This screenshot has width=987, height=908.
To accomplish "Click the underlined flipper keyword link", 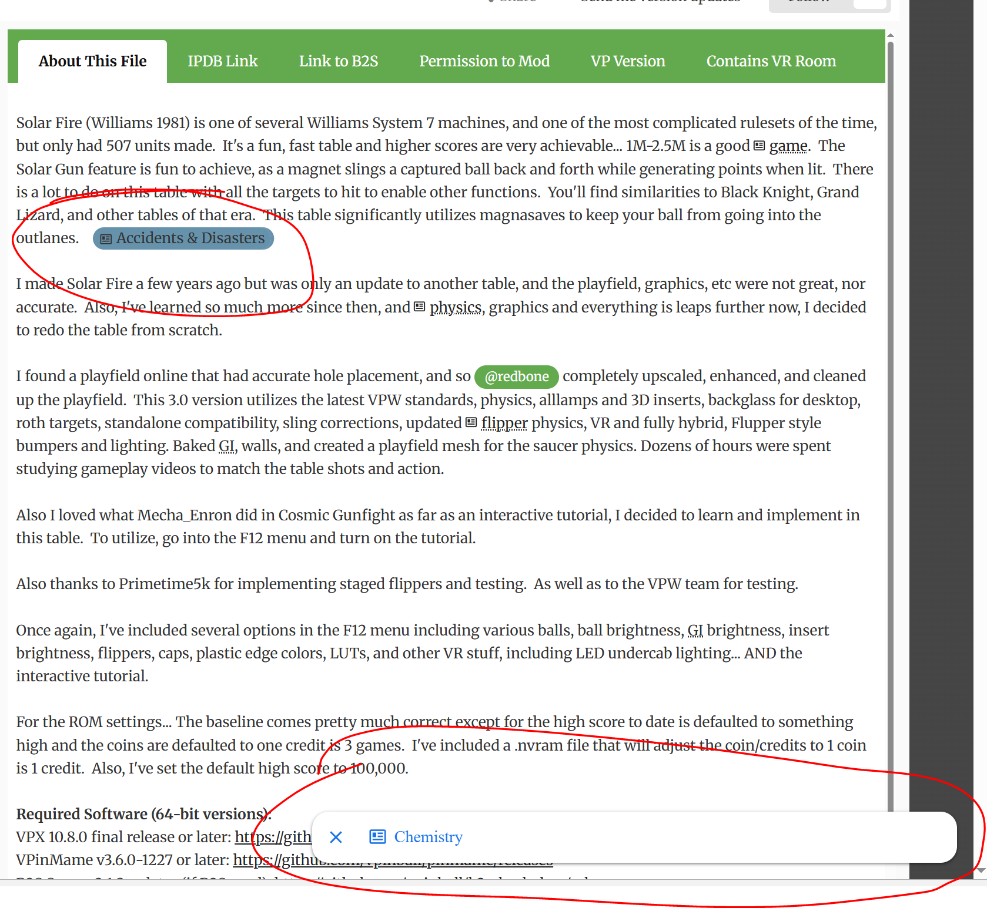I will [504, 423].
